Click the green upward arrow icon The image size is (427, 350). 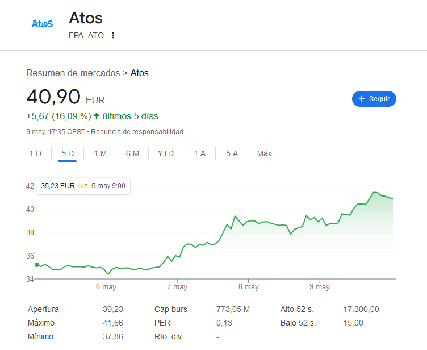point(97,116)
